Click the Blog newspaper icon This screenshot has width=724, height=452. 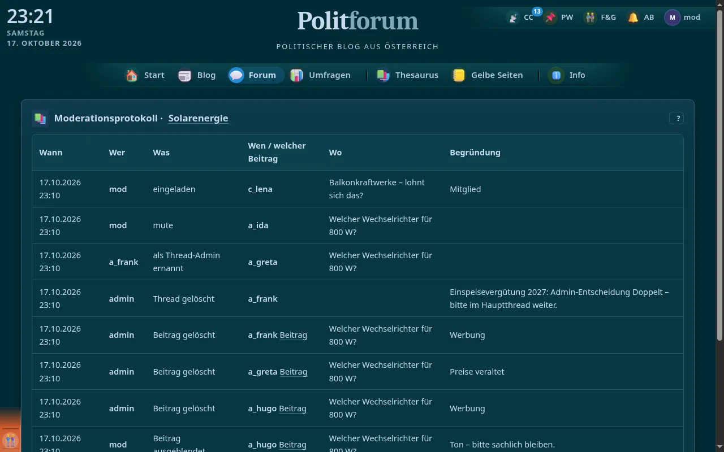tap(185, 75)
